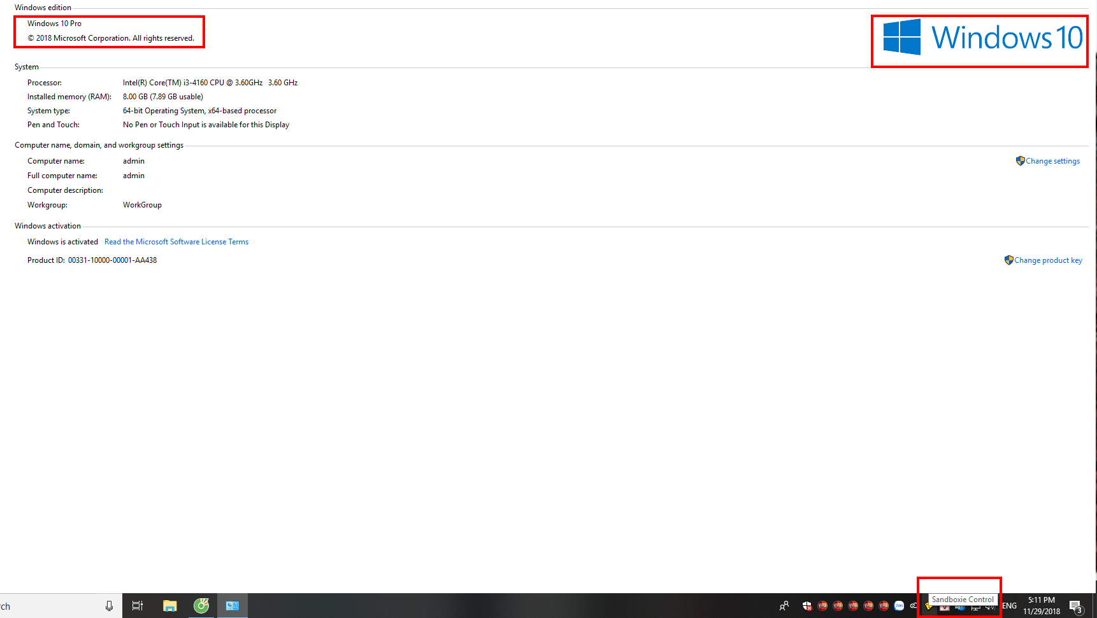This screenshot has height=618, width=1097.
Task: Click the Change product key link
Action: (x=1048, y=260)
